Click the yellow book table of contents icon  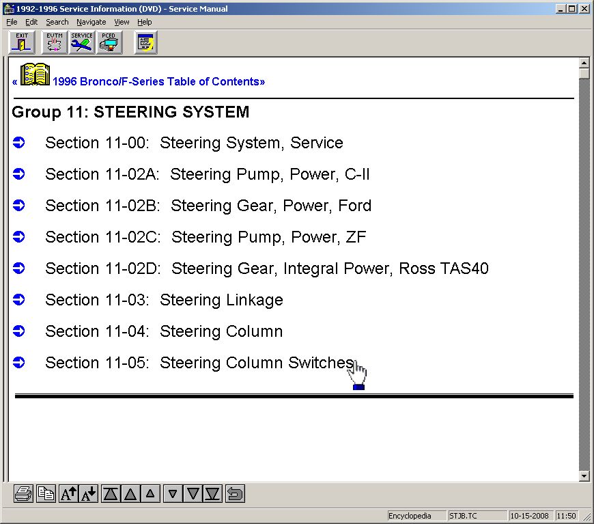[35, 74]
